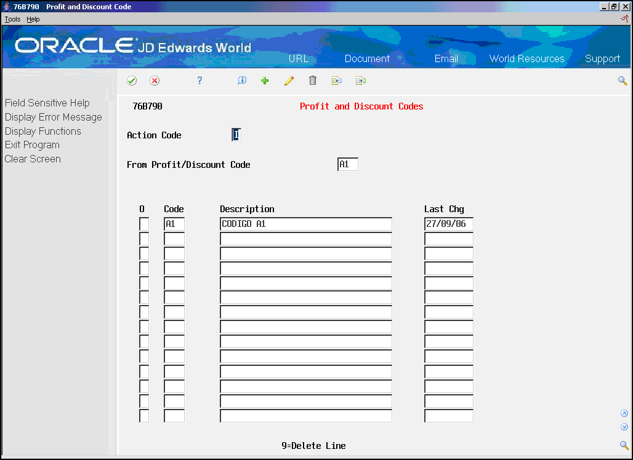Open the Support link
The height and width of the screenshot is (460, 633).
pos(602,59)
